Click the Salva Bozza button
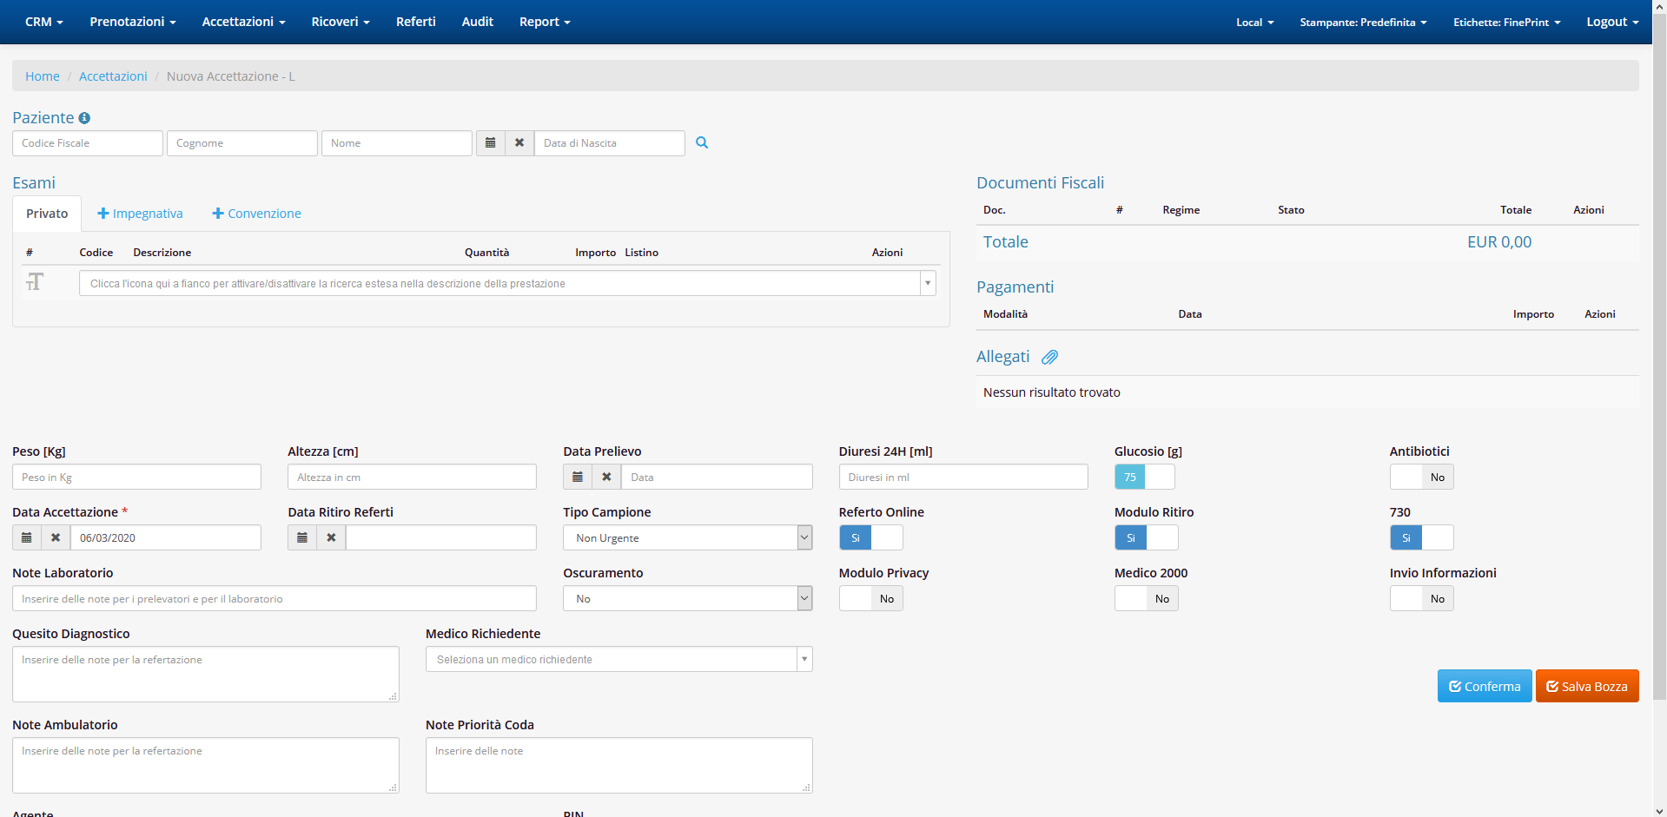The image size is (1667, 817). coord(1587,686)
